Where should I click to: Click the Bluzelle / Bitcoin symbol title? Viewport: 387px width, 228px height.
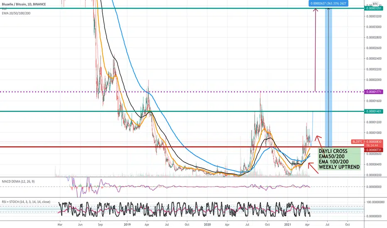tap(24, 4)
